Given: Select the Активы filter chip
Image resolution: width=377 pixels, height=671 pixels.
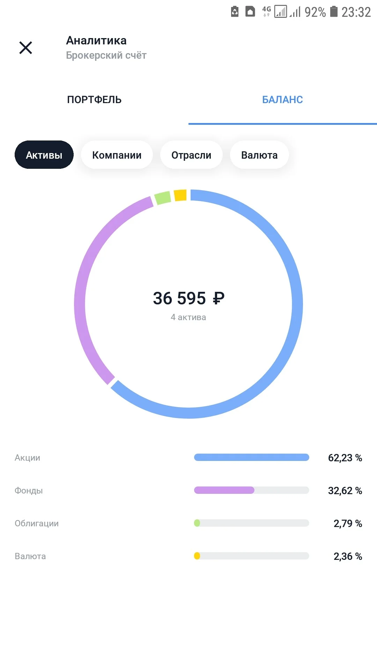Looking at the screenshot, I should tap(44, 155).
